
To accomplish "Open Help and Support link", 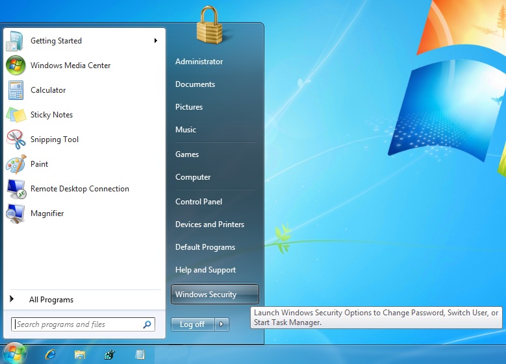I will (x=205, y=270).
